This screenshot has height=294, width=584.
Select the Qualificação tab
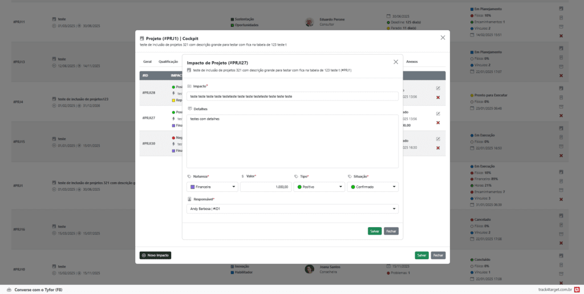point(168,61)
